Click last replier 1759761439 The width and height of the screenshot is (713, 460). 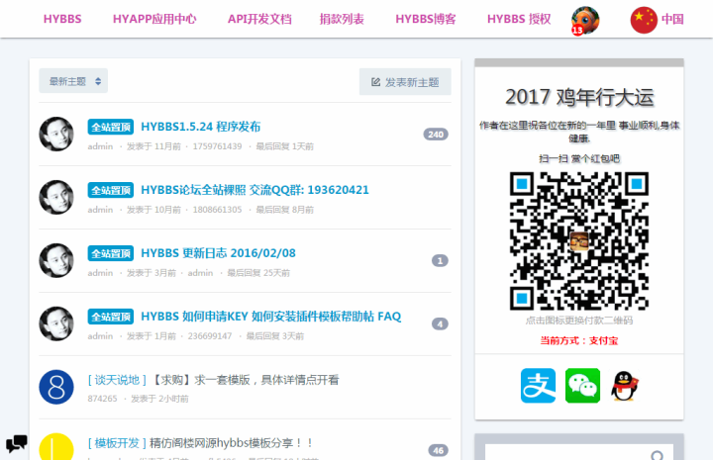217,146
